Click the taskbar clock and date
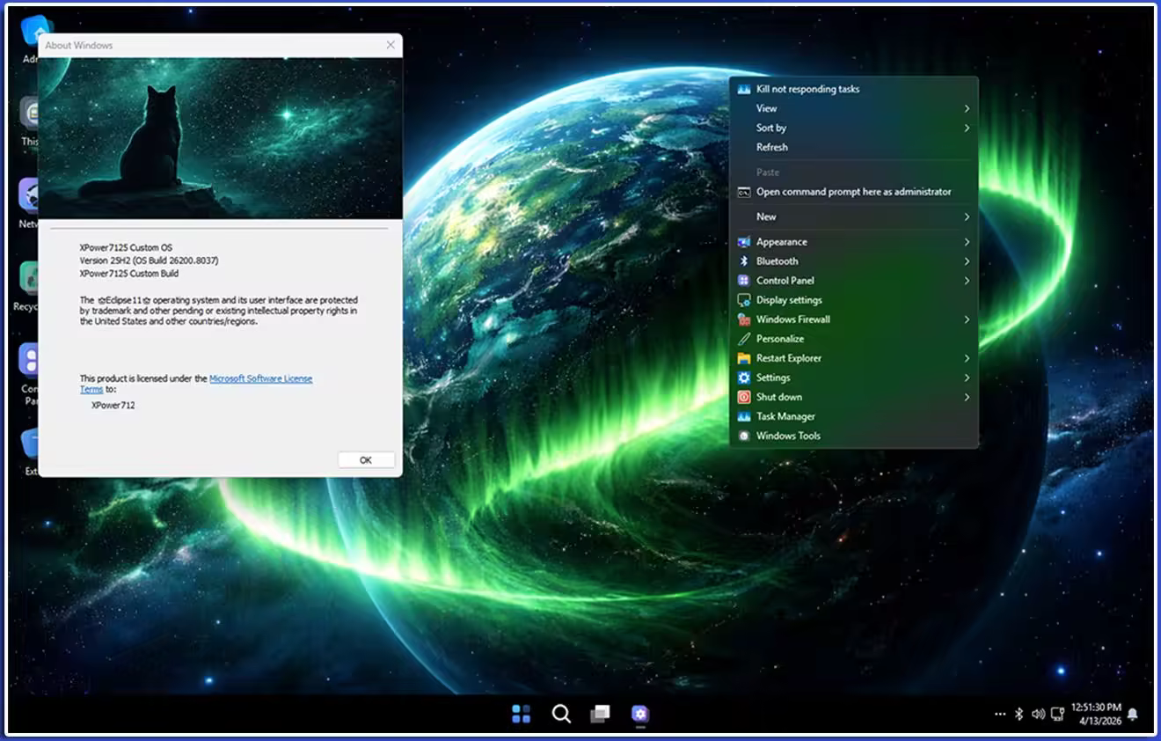1161x741 pixels. [1096, 714]
